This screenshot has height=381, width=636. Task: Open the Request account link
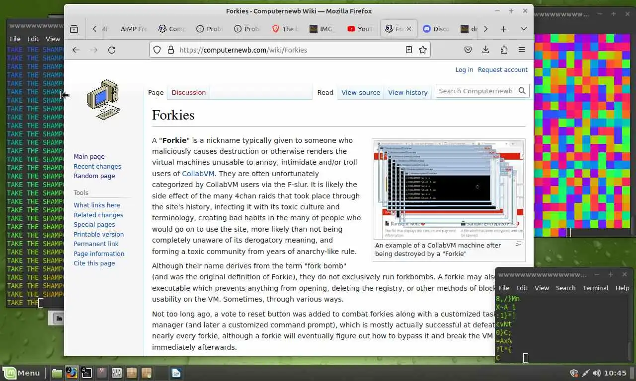(502, 69)
